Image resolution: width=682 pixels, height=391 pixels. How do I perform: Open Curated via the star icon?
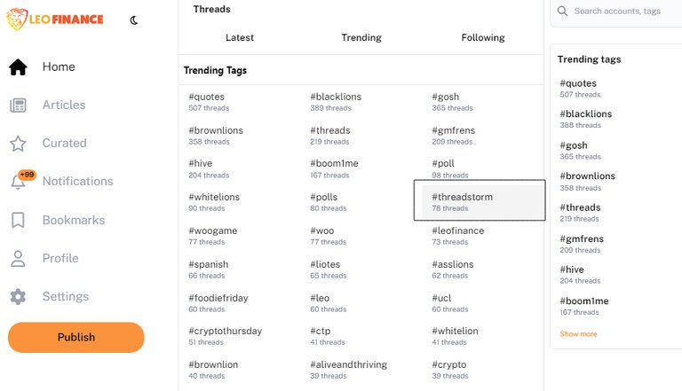tap(18, 144)
